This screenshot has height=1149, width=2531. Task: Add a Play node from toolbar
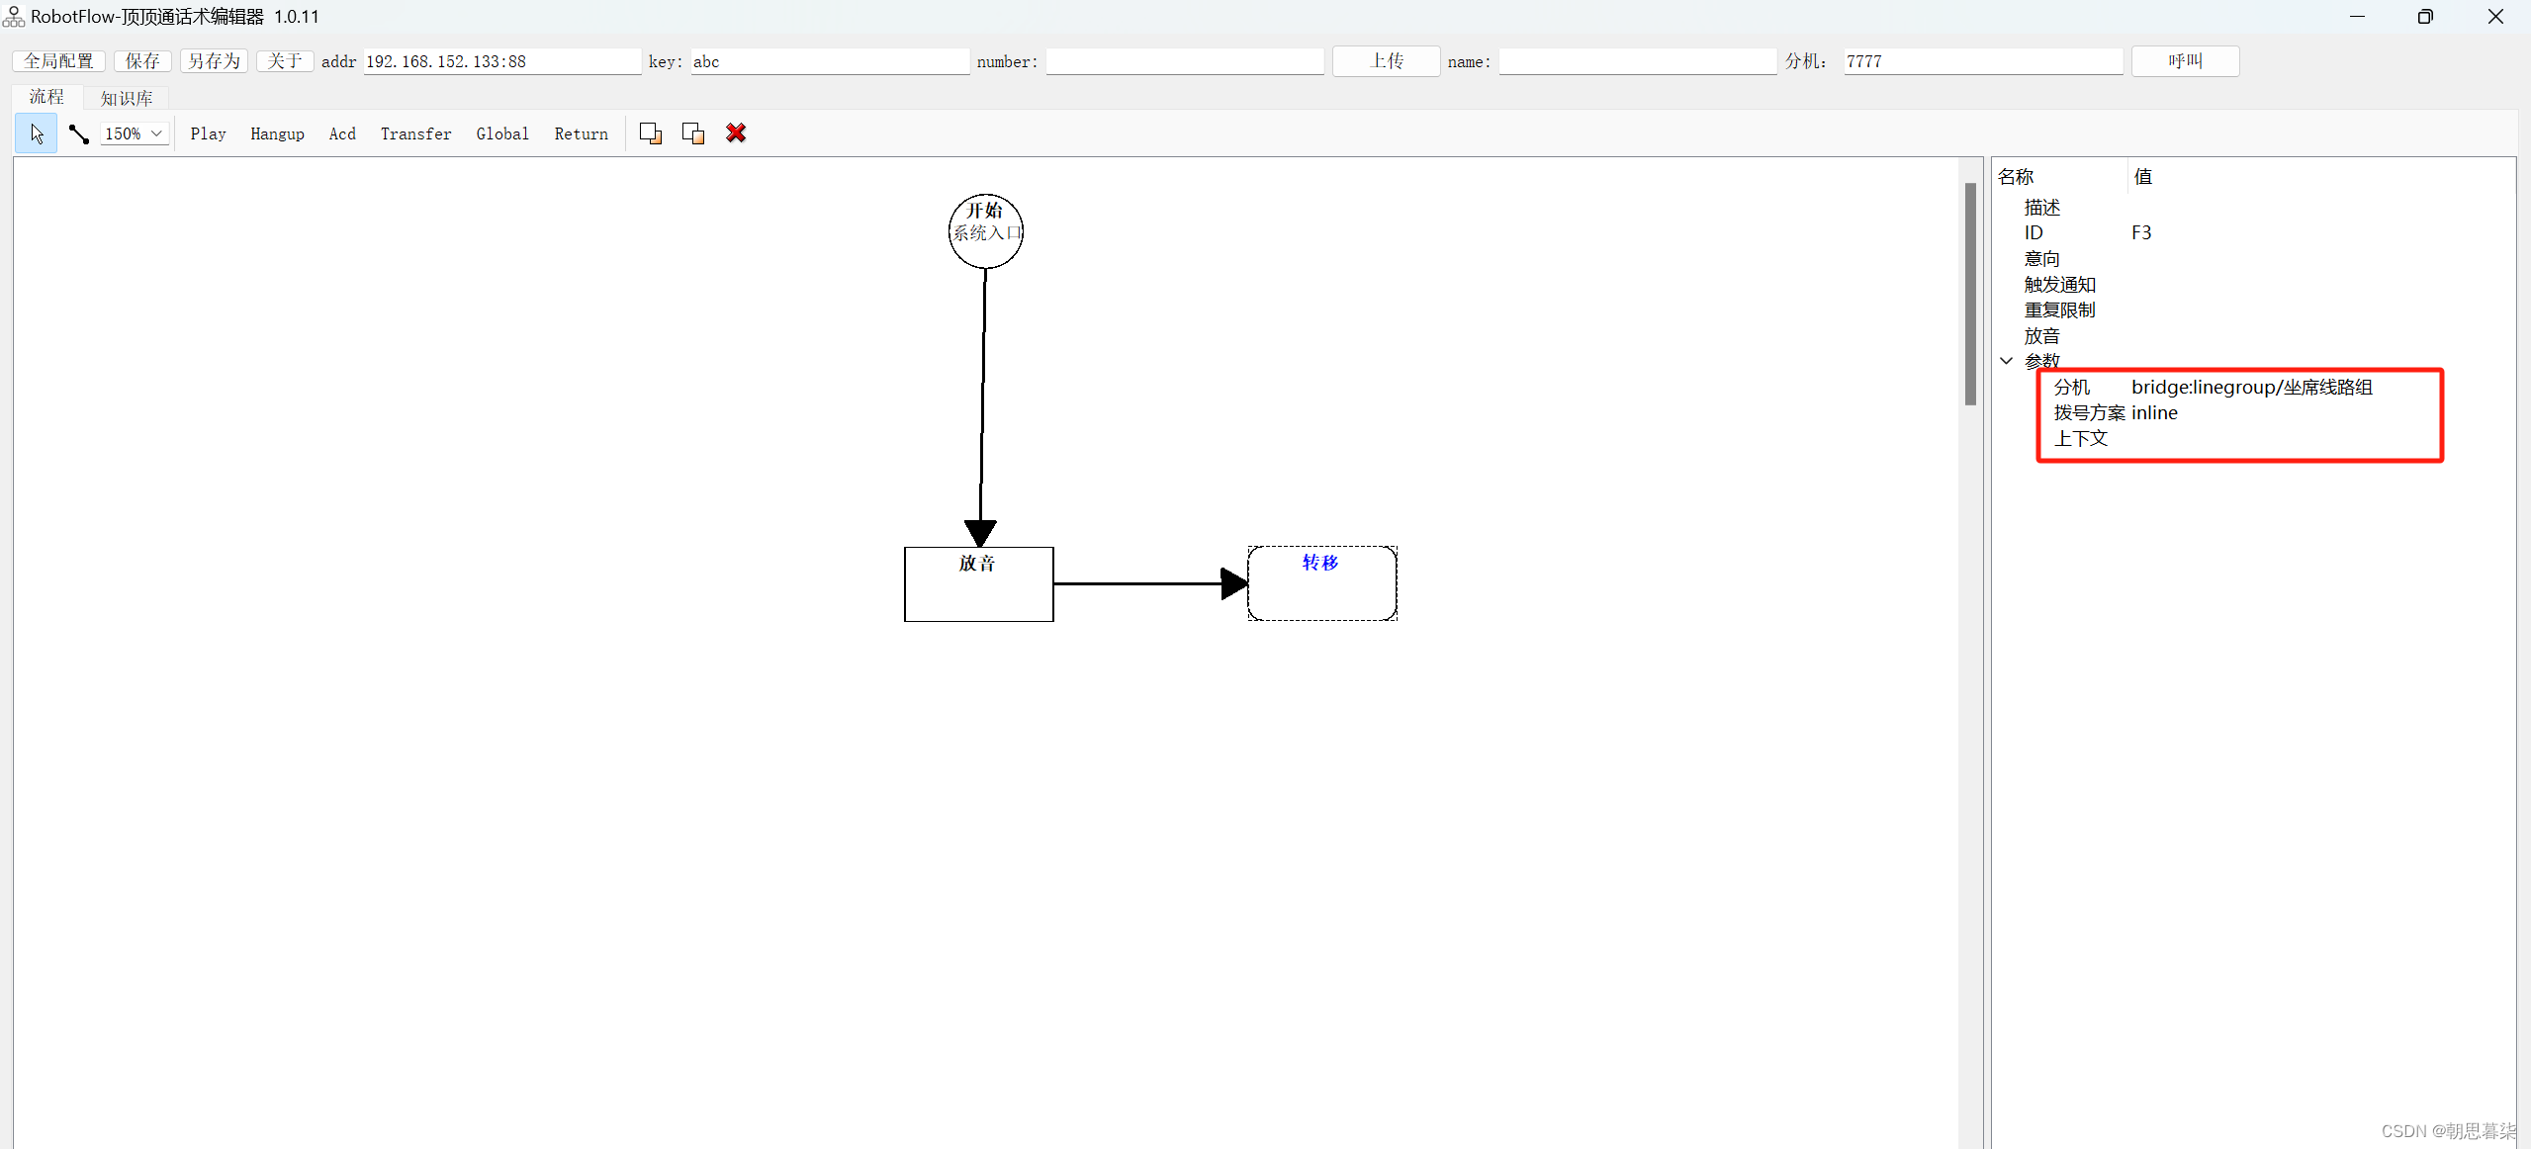click(x=208, y=133)
